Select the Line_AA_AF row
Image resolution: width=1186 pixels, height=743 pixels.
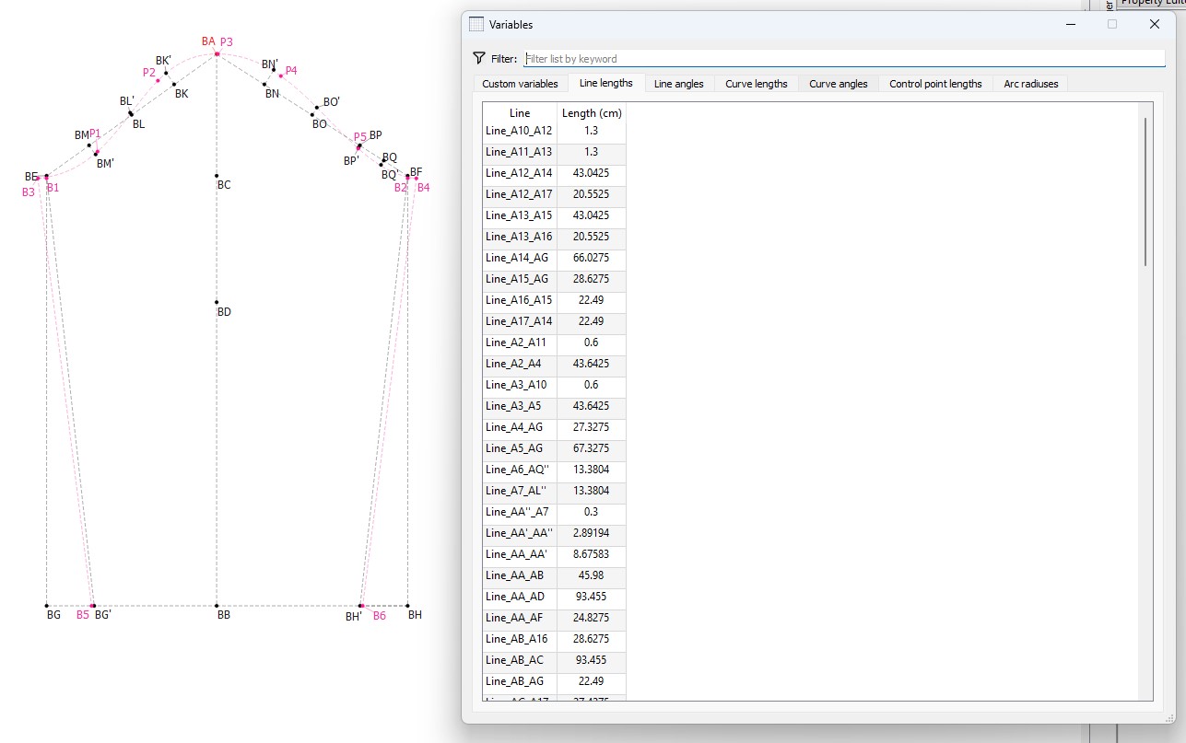coord(554,618)
